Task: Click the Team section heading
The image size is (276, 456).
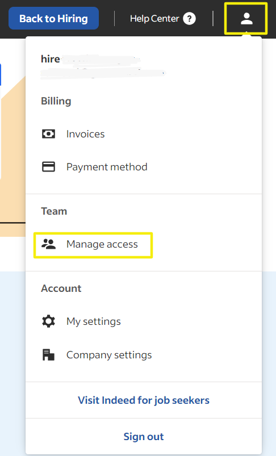Action: click(54, 211)
